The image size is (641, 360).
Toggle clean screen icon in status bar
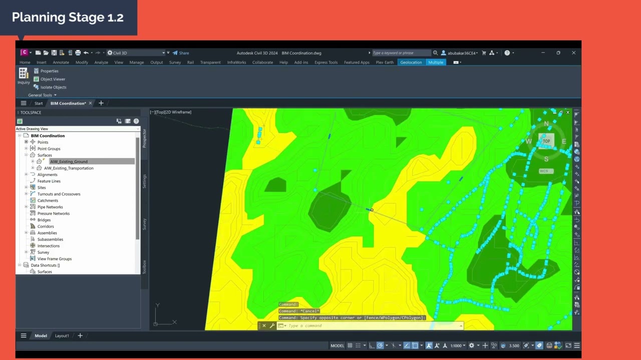(x=568, y=345)
